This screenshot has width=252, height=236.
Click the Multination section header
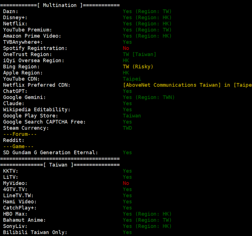[60, 5]
